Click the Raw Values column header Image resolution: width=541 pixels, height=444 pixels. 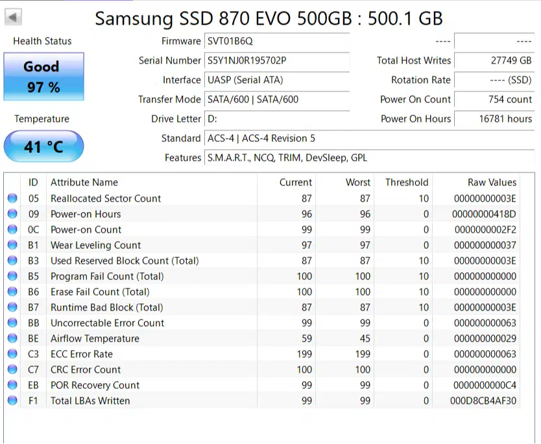(491, 182)
